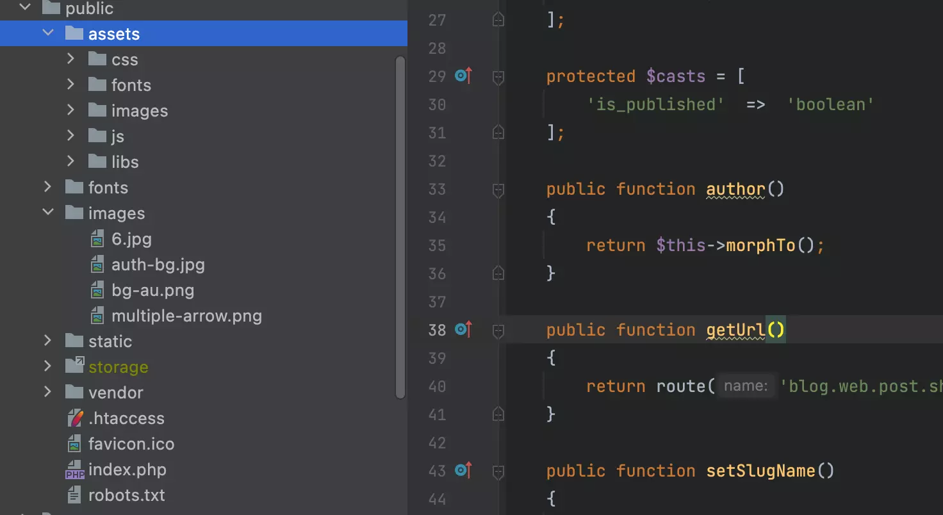Click the author function name
Viewport: 943px width, 515px height.
point(735,190)
